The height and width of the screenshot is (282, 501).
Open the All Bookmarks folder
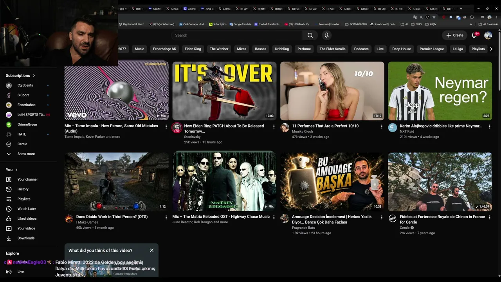[488, 24]
